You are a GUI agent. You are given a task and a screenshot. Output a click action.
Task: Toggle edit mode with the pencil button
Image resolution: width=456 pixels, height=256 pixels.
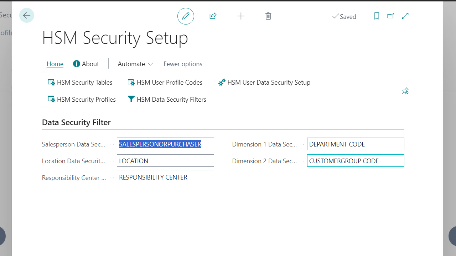[x=186, y=16]
